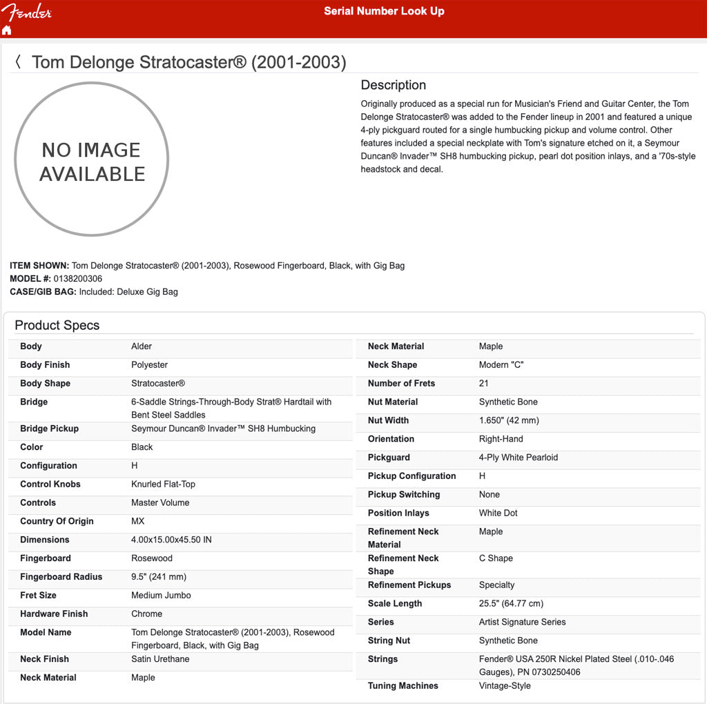Select the "Chrome" hardware finish value

click(146, 614)
